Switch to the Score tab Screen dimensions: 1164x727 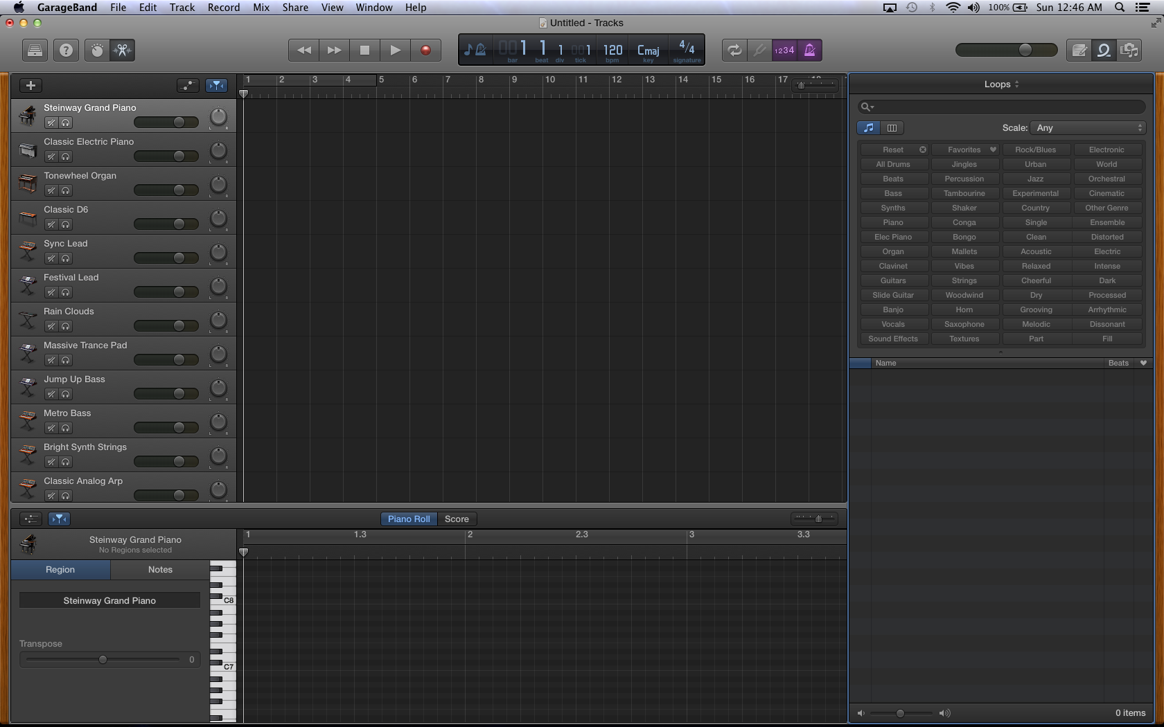coord(457,519)
